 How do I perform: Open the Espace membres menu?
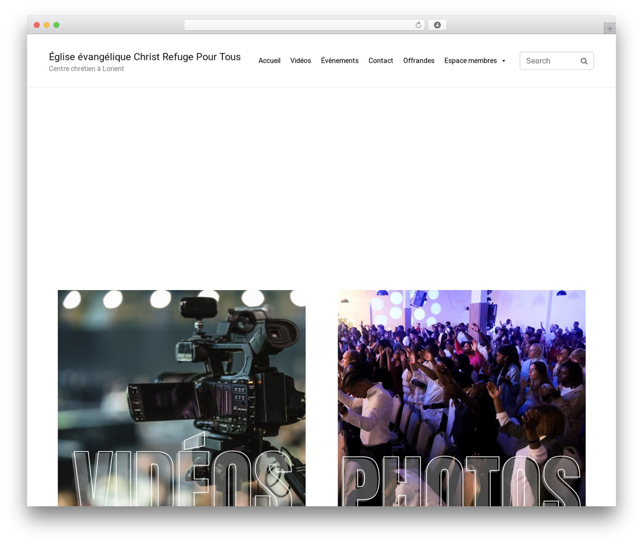471,61
